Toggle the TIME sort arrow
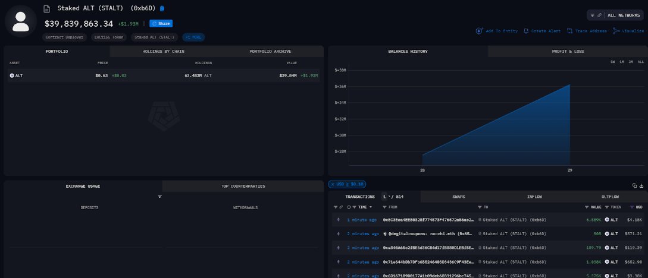 (371, 207)
